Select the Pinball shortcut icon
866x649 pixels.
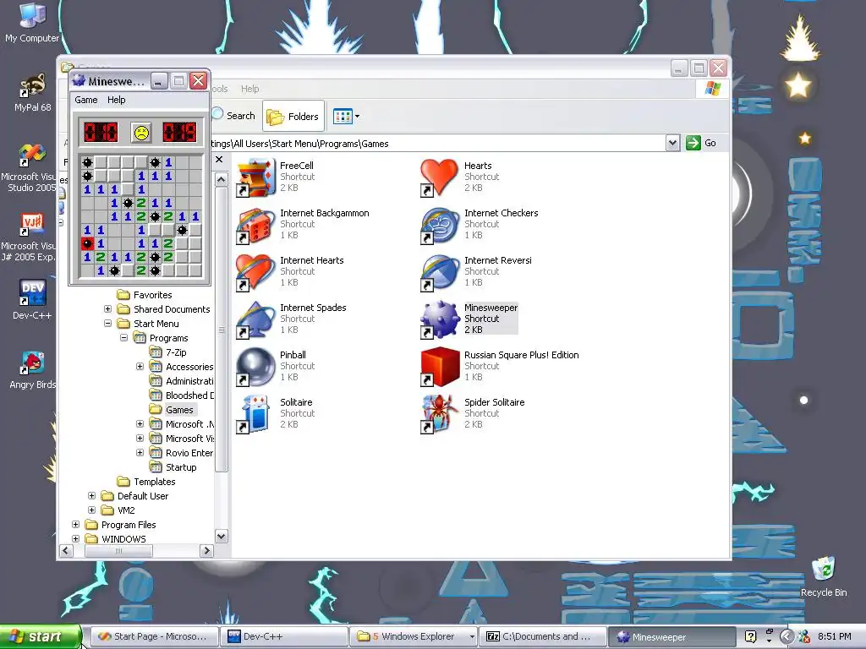pos(255,367)
